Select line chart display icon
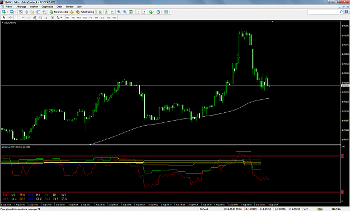Image resolution: width=350 pixels, height=211 pixels. pyautogui.click(x=112, y=12)
